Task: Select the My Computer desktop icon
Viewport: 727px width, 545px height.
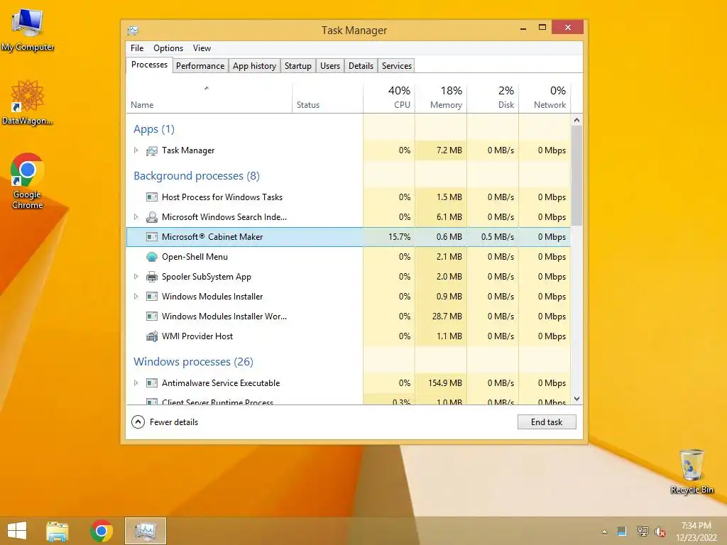Action: point(28,28)
